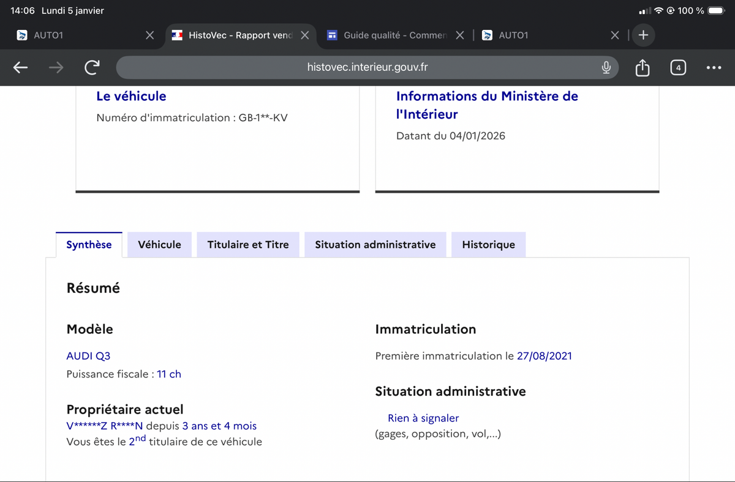Tap the browser back arrow
Image resolution: width=735 pixels, height=482 pixels.
point(21,67)
